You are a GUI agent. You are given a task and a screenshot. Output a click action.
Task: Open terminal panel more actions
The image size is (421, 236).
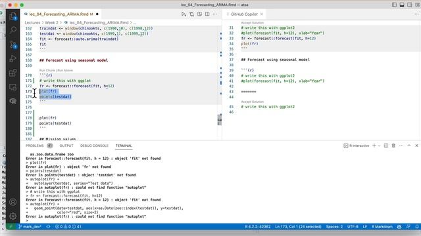coord(401,146)
